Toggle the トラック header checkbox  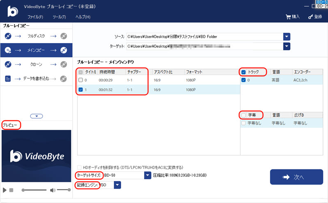(x=243, y=72)
